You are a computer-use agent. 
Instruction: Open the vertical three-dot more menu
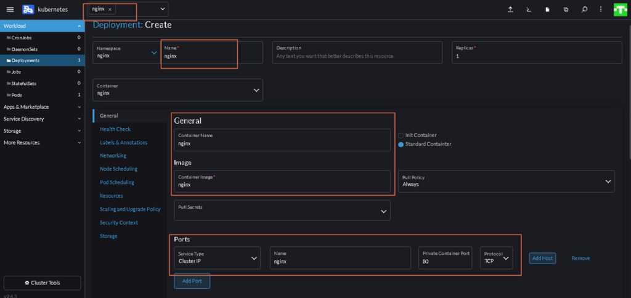601,10
